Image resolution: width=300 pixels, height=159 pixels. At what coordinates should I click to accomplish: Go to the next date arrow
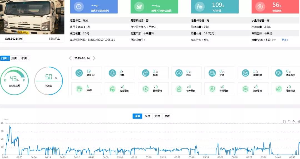tap(94, 58)
